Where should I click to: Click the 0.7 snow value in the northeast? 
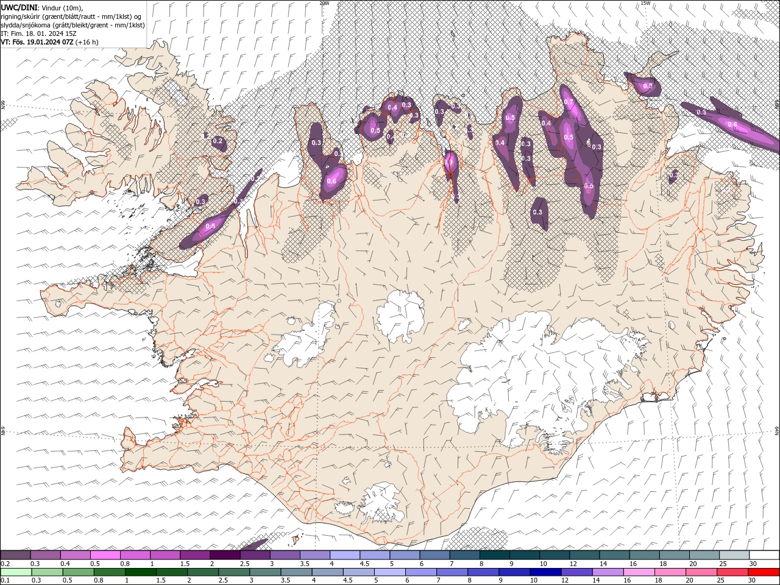pyautogui.click(x=569, y=102)
